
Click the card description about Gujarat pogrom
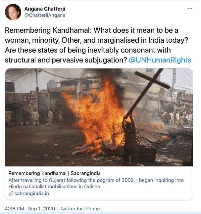pos(96,180)
